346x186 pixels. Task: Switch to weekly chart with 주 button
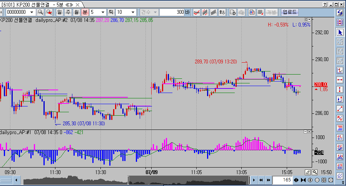point(68,12)
